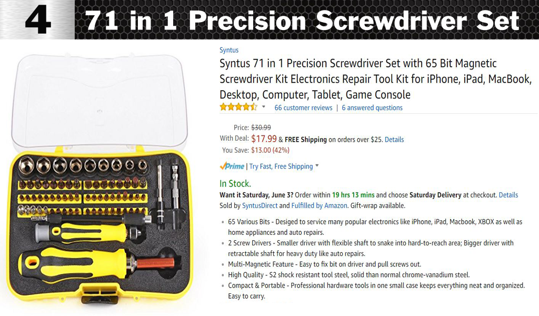Click the number 4 ranking badge
The width and height of the screenshot is (539, 316).
[37, 20]
